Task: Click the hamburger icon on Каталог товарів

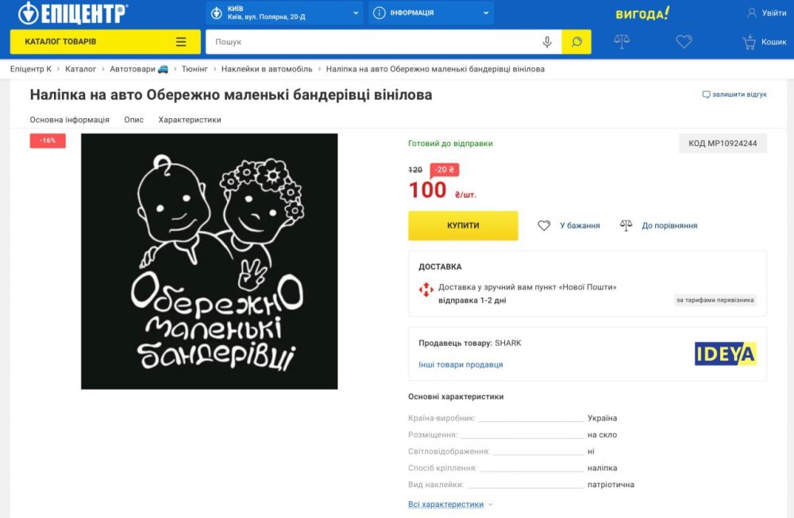Action: pos(181,40)
